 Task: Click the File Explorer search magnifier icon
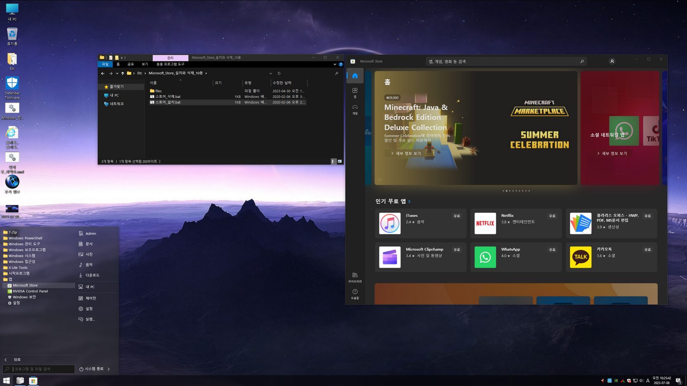[336, 73]
